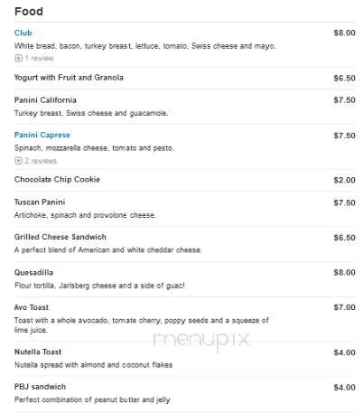Click the $2.00 Chocolate Chip Cookie price
The height and width of the screenshot is (414, 363).
344,180
